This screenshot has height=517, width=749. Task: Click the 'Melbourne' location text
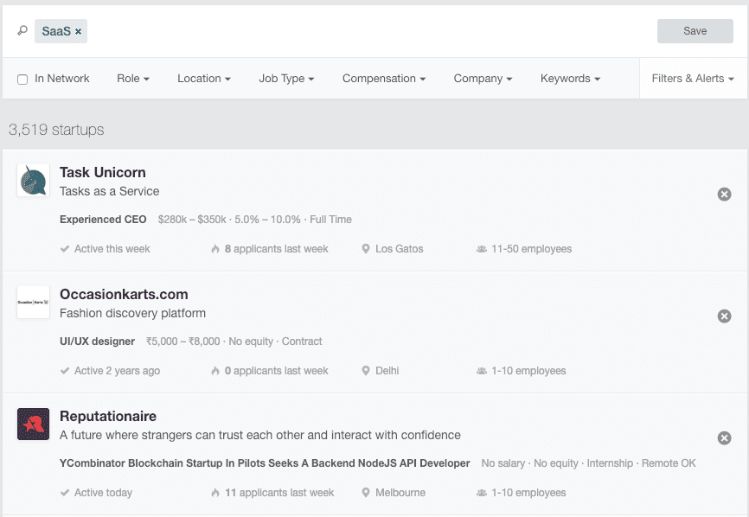pyautogui.click(x=400, y=493)
